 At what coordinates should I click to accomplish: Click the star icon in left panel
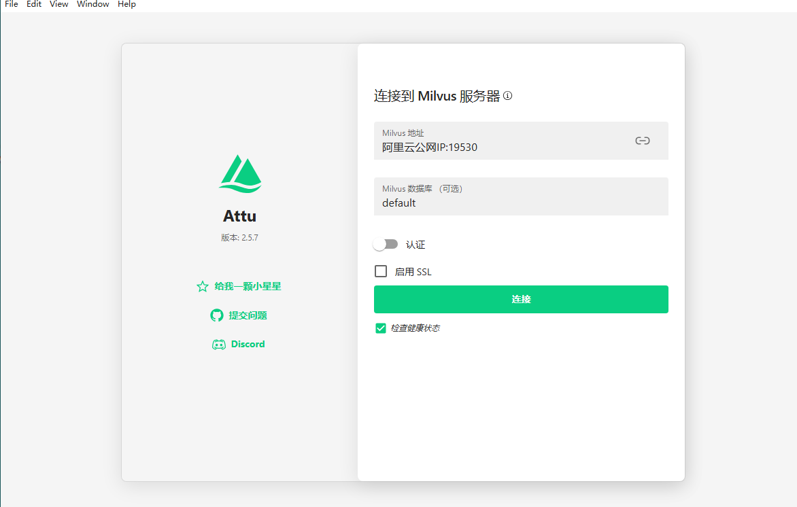click(x=202, y=287)
